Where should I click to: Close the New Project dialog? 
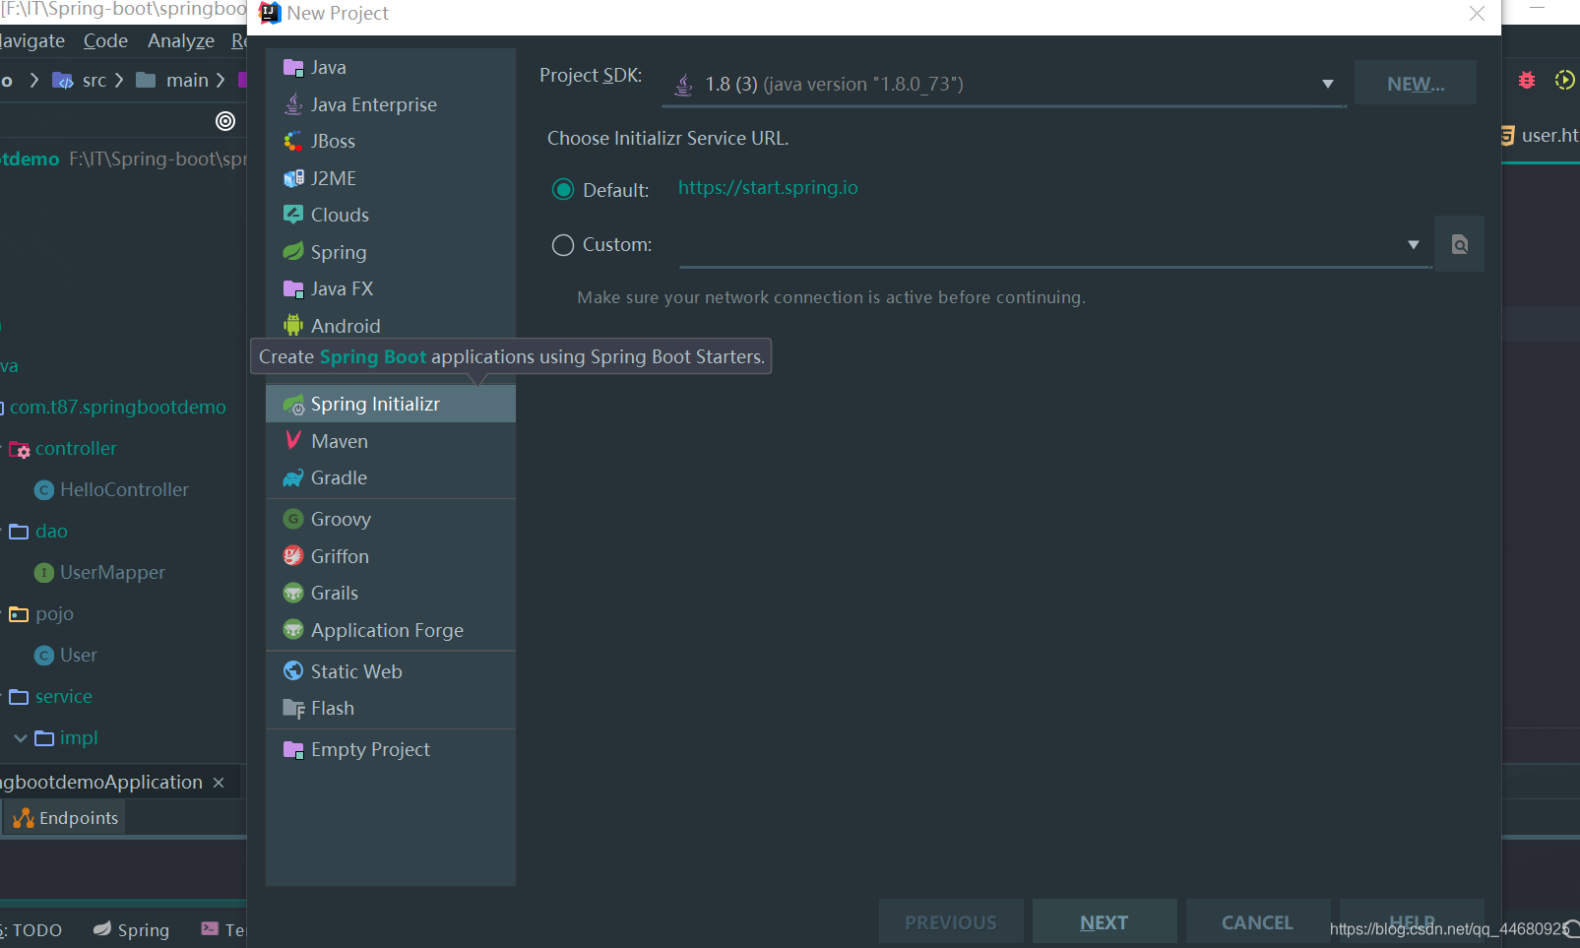click(x=1477, y=13)
